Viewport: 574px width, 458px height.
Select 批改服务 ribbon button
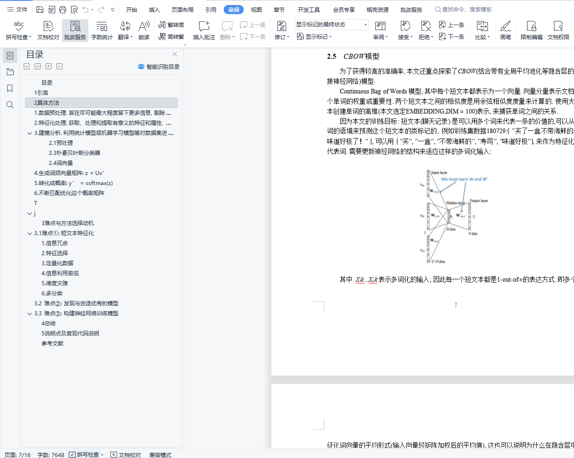coord(75,31)
